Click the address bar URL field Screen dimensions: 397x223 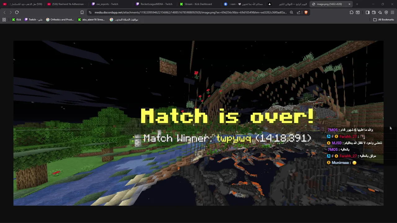coord(190,12)
